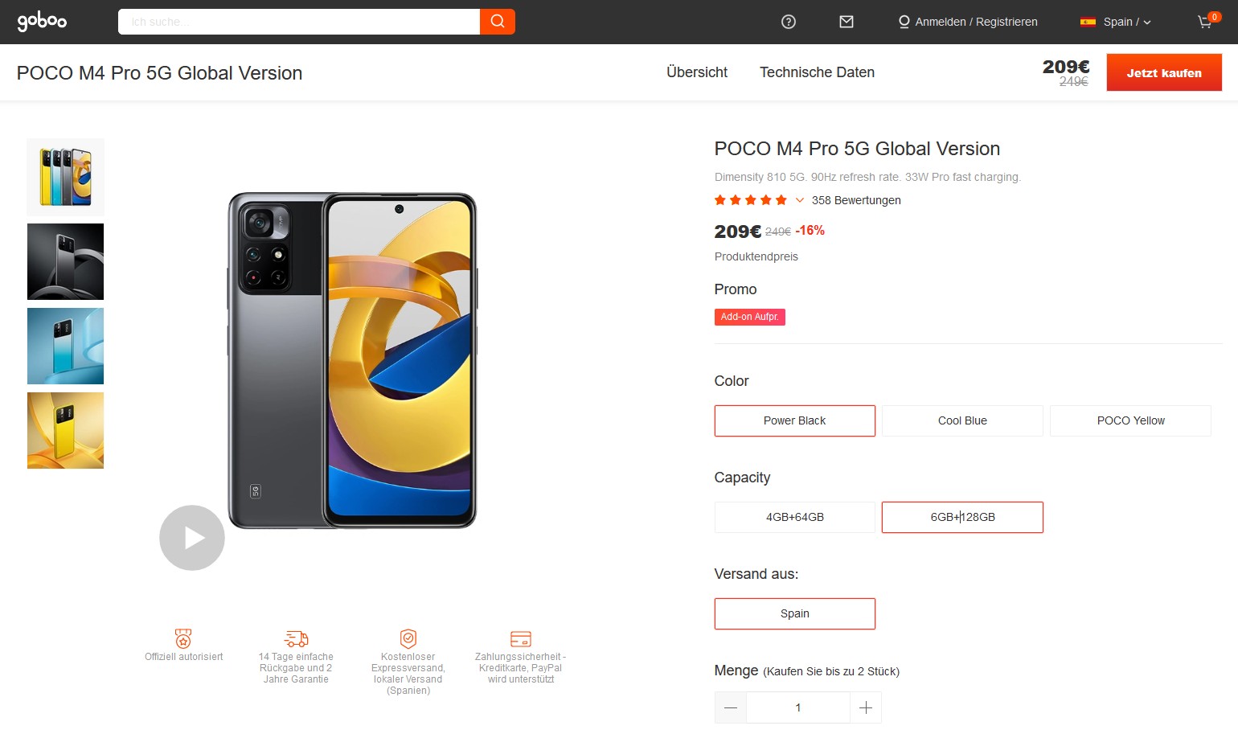Increase quantity with plus button
This screenshot has width=1238, height=734.
866,707
